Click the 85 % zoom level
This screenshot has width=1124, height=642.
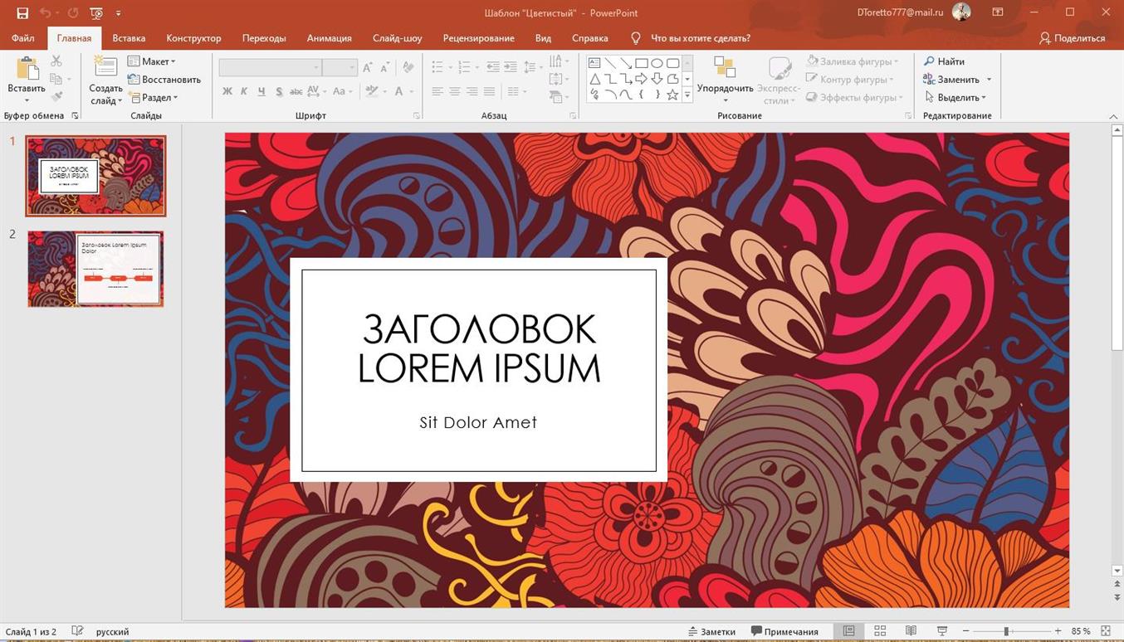click(x=1081, y=632)
